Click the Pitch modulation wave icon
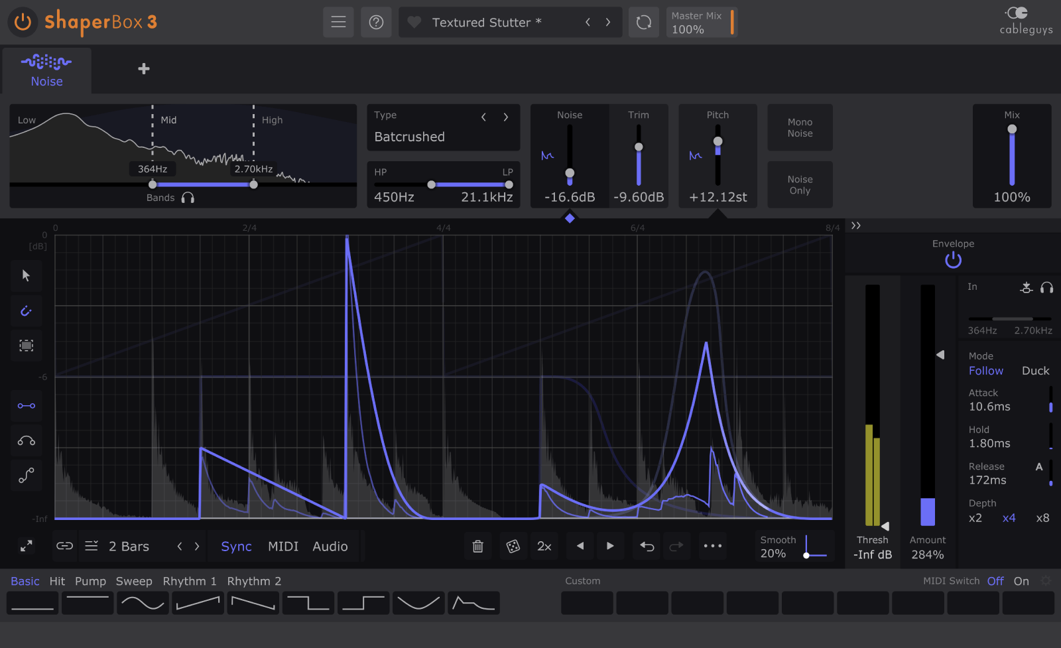Image resolution: width=1061 pixels, height=648 pixels. 695,156
